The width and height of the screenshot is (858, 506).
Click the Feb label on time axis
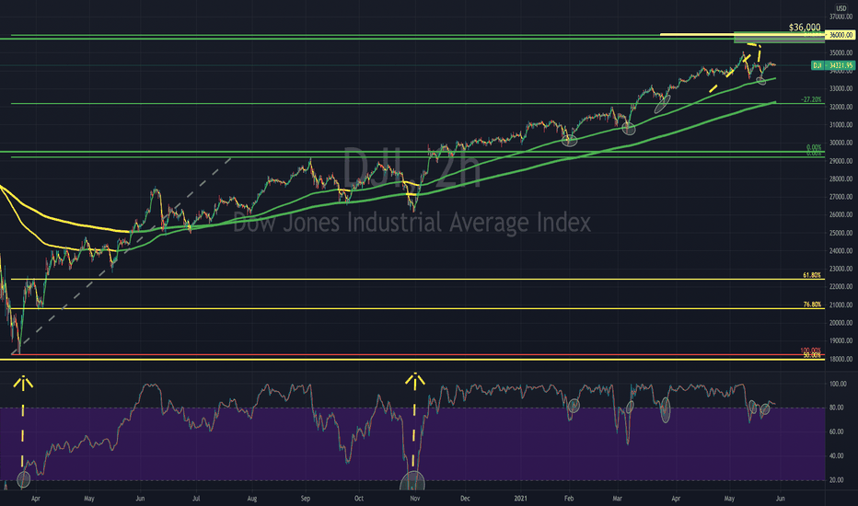[569, 499]
